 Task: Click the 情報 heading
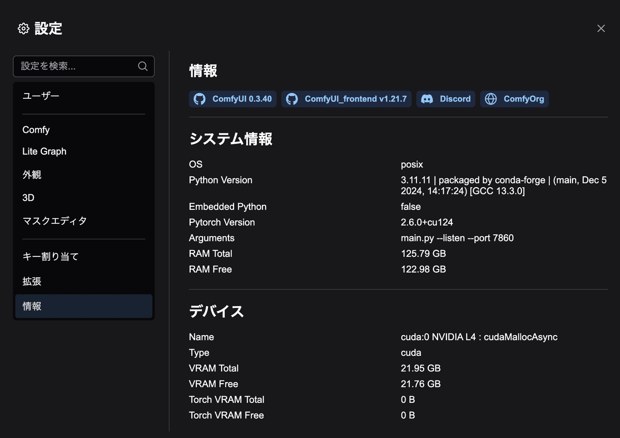click(203, 71)
